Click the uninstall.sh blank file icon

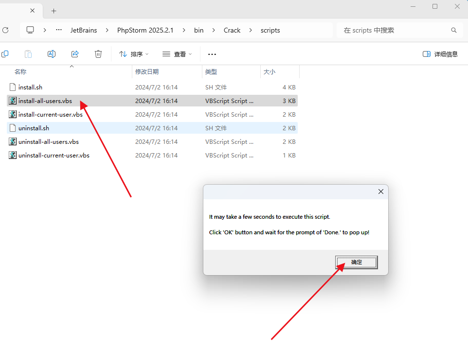click(13, 128)
